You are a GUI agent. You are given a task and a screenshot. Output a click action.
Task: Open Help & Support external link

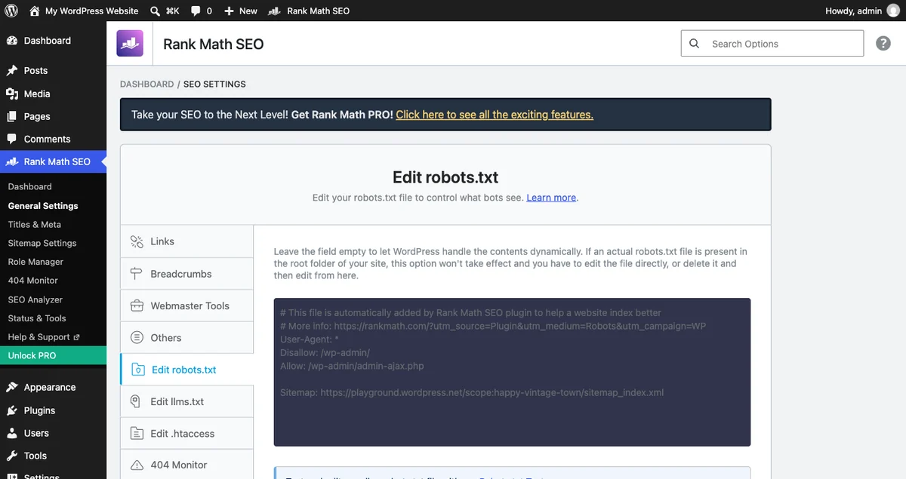44,337
